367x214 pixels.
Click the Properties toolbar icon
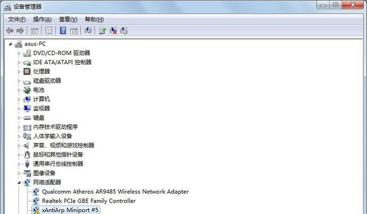pyautogui.click(x=49, y=30)
